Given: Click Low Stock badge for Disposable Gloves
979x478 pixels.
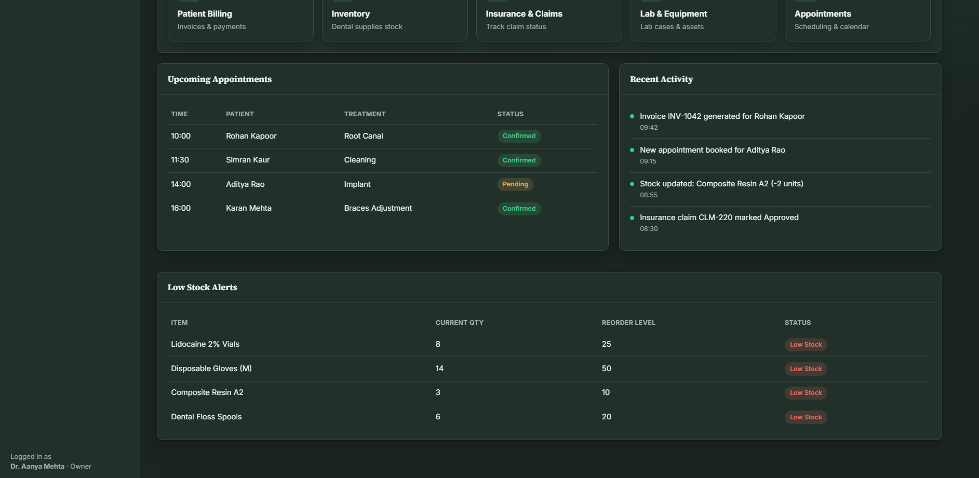Looking at the screenshot, I should [x=806, y=369].
